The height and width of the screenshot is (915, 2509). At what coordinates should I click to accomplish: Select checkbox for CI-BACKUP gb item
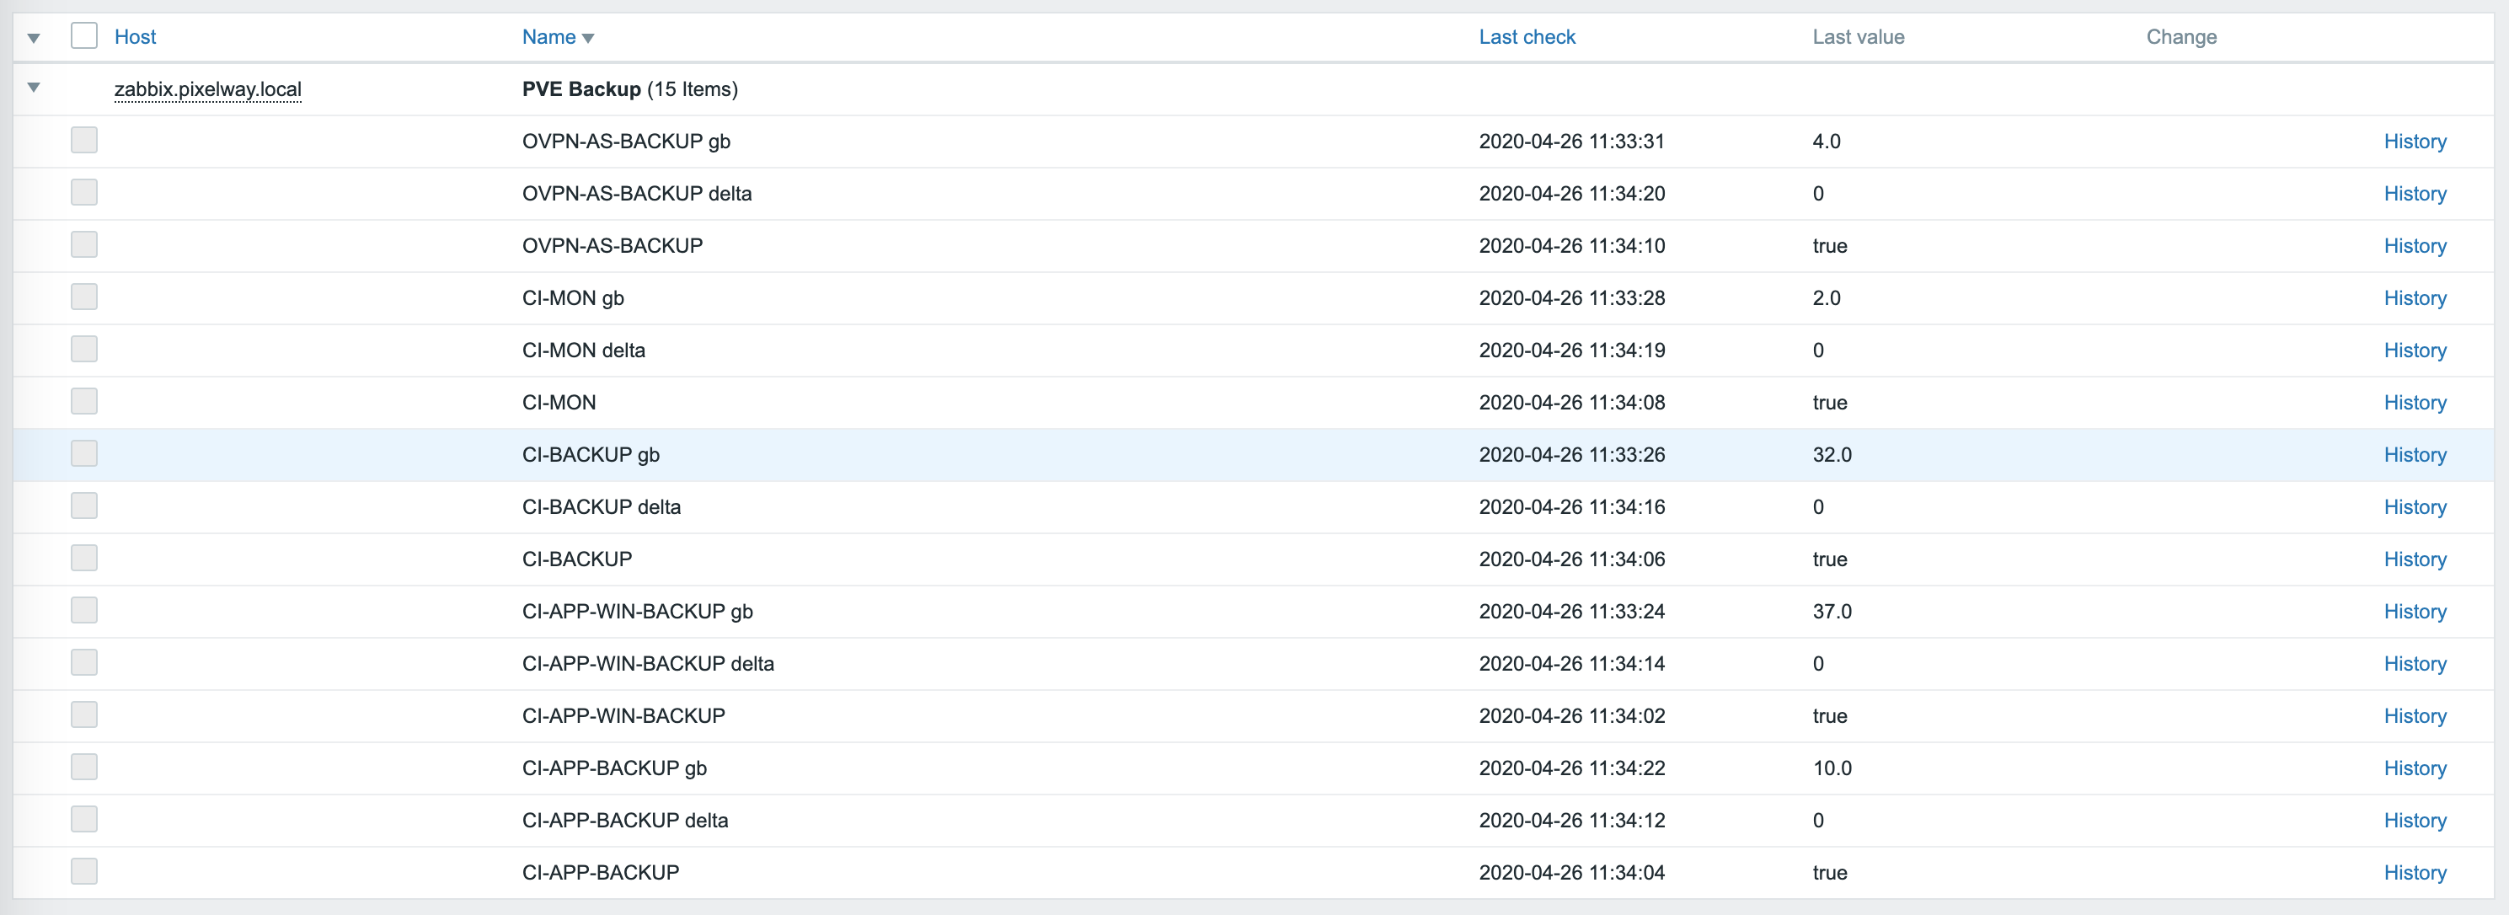85,454
